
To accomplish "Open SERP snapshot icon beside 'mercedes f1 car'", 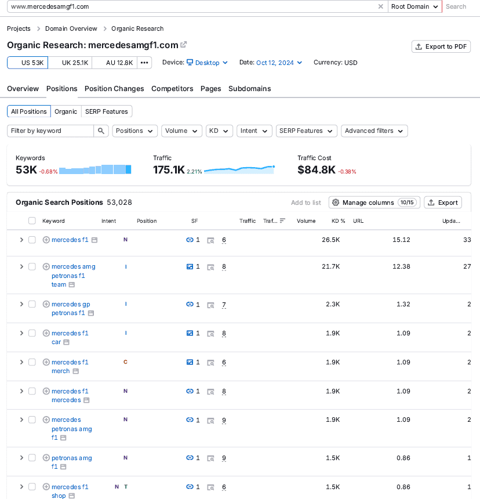I will pos(66,342).
